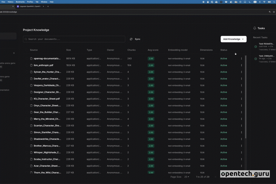Open the three-dot menu for Scuba_Instructor row
The width and height of the screenshot is (276, 184).
click(241, 159)
